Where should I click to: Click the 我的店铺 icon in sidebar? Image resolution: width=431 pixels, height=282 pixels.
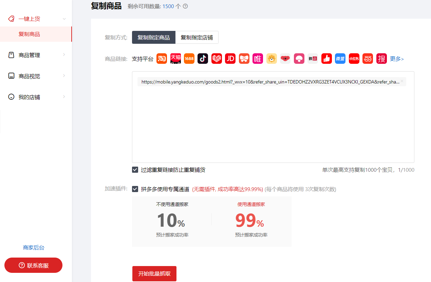(11, 97)
